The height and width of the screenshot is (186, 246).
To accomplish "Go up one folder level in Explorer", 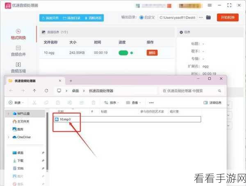I will (34, 91).
